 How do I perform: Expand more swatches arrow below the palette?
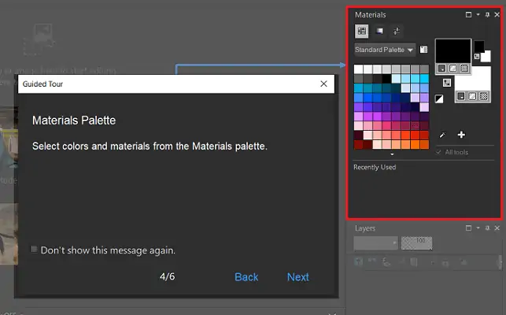point(391,154)
